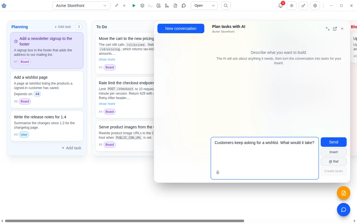
Task: Click the key icon button
Action: coord(303,6)
